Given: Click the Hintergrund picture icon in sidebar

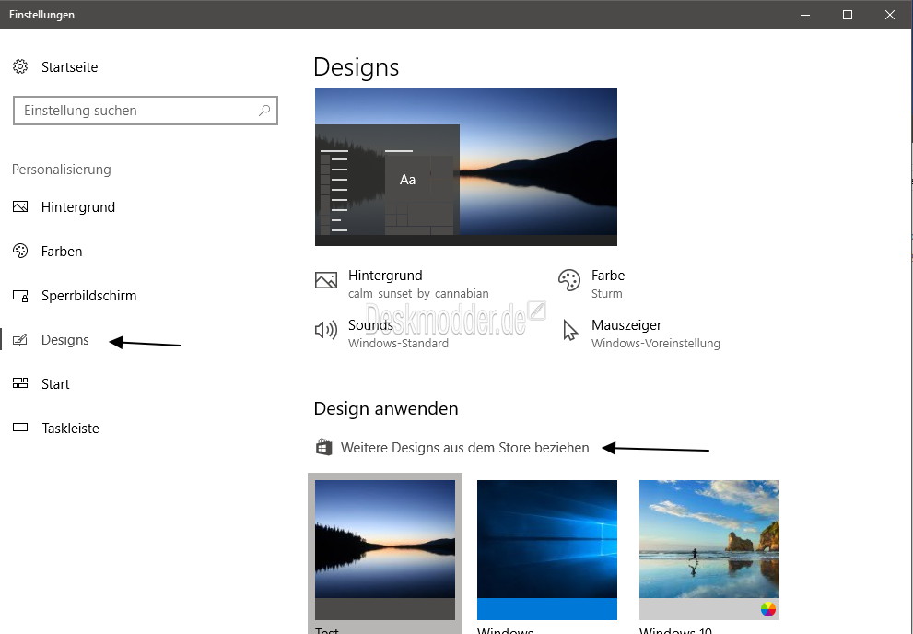Looking at the screenshot, I should (20, 206).
